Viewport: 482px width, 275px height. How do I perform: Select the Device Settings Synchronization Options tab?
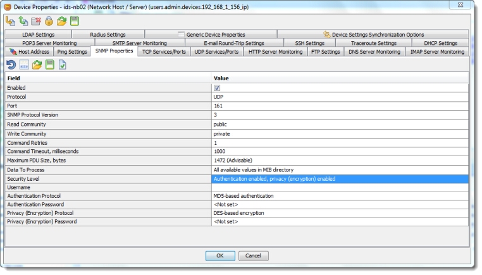(x=373, y=34)
